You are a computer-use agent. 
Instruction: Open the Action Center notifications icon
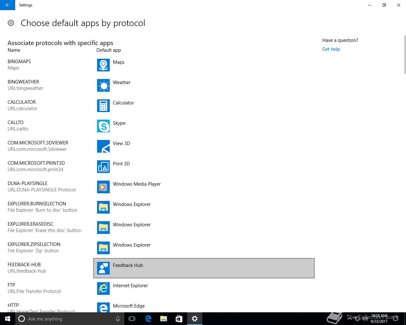pos(395,319)
